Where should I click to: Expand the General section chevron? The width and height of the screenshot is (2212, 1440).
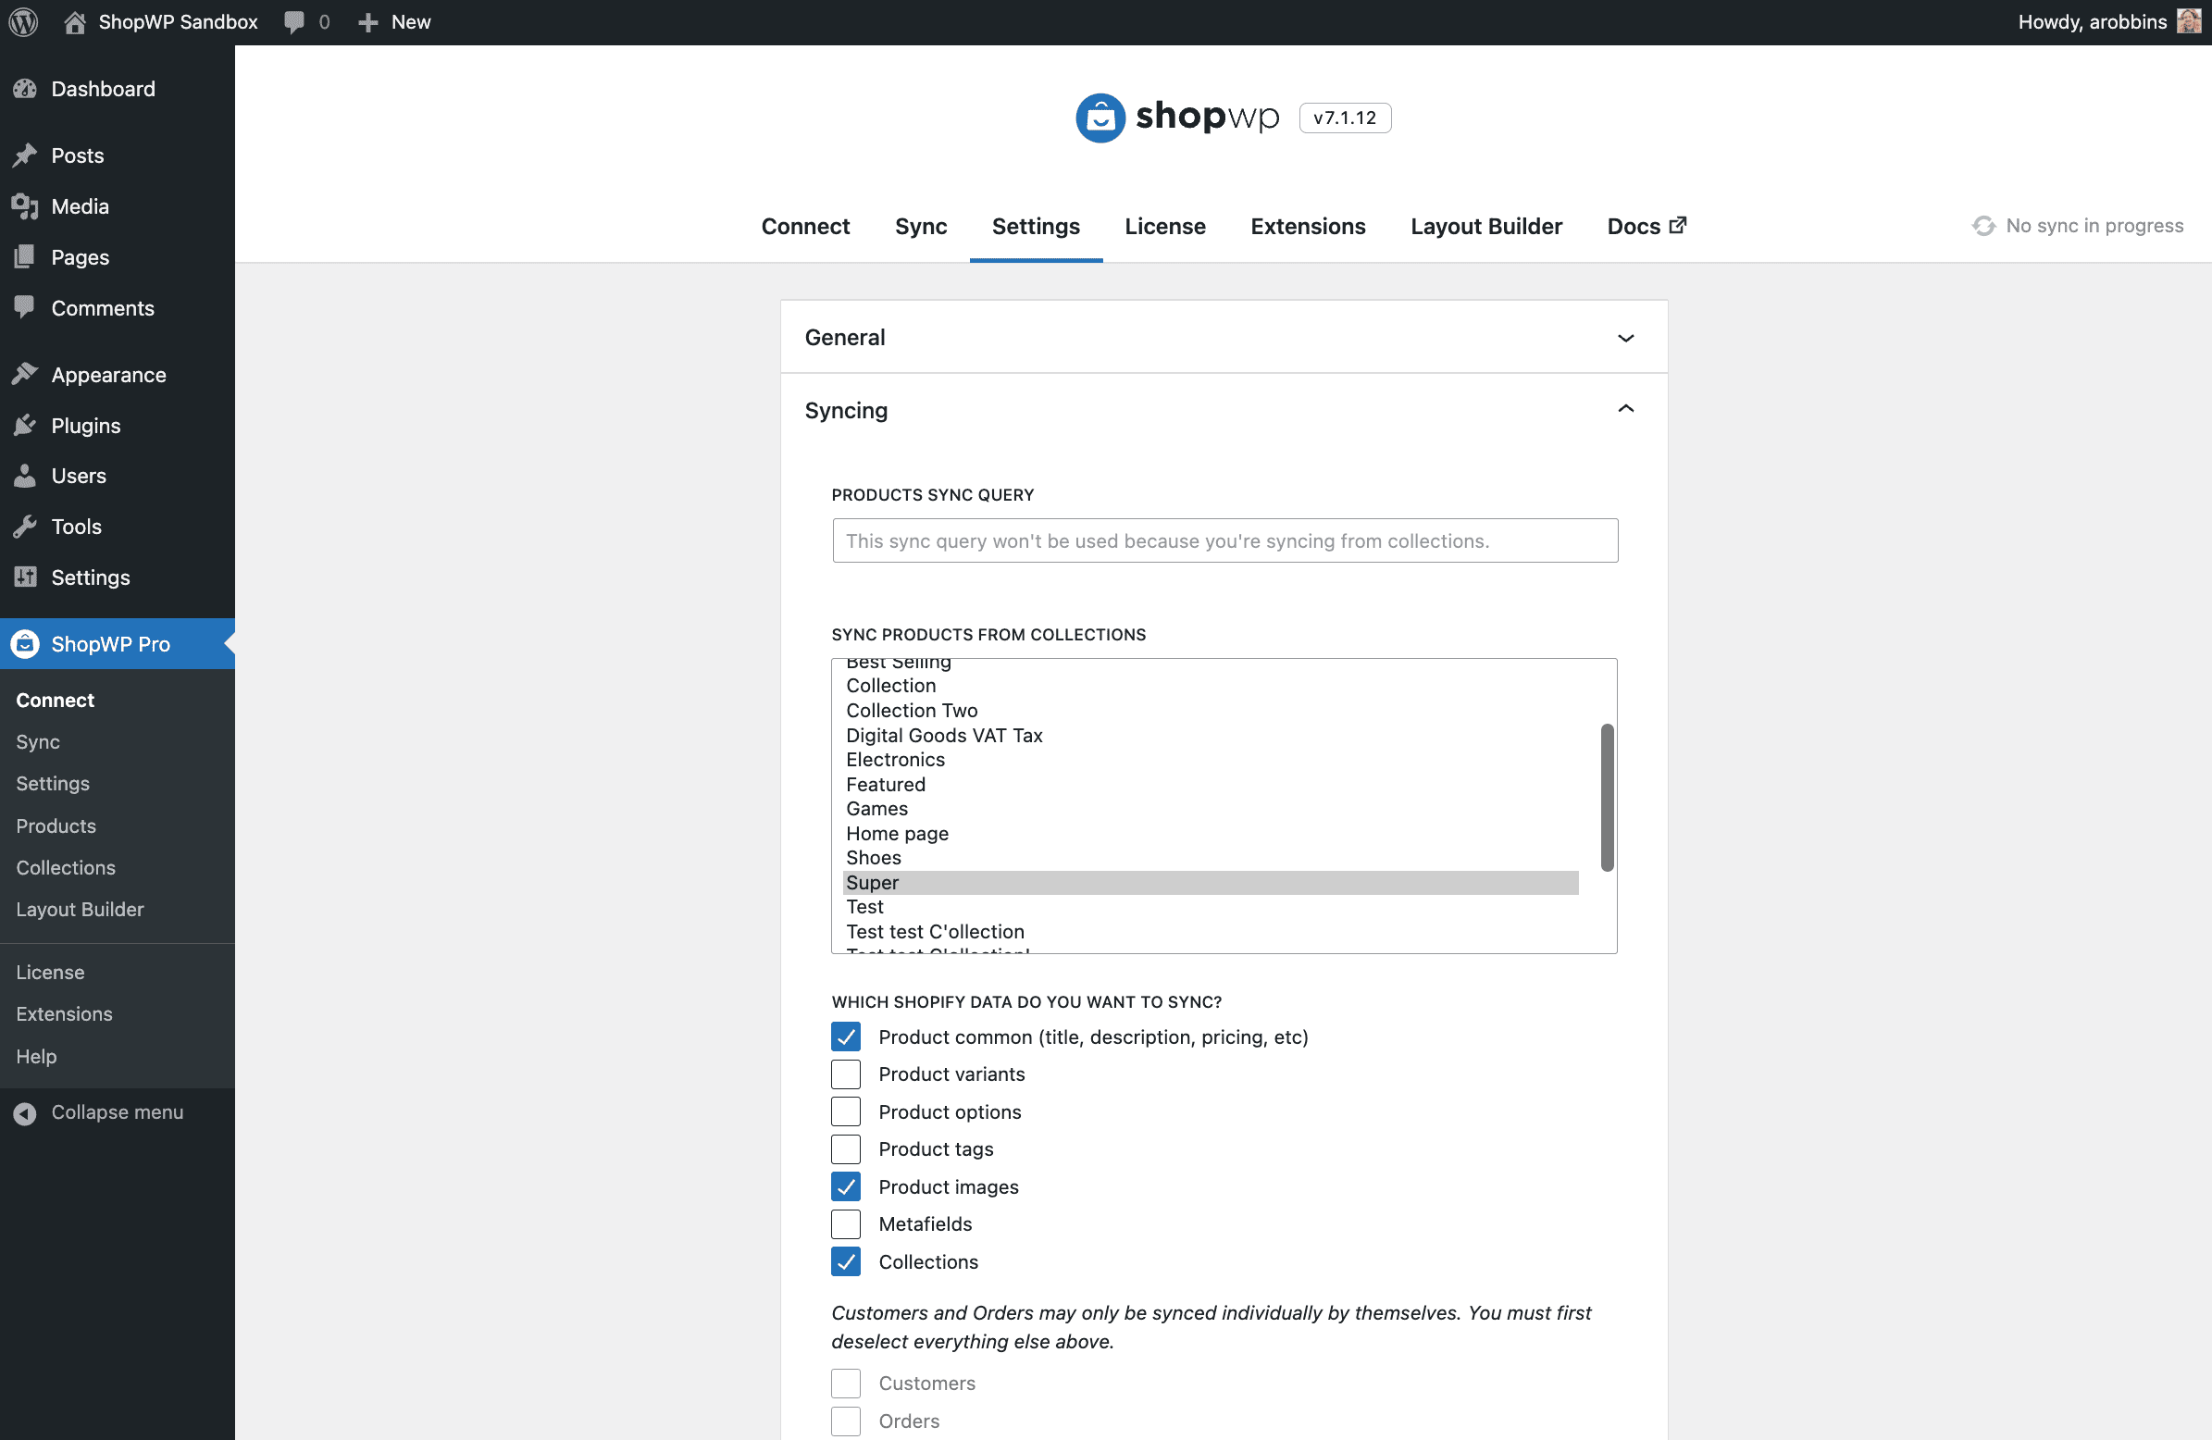point(1625,338)
